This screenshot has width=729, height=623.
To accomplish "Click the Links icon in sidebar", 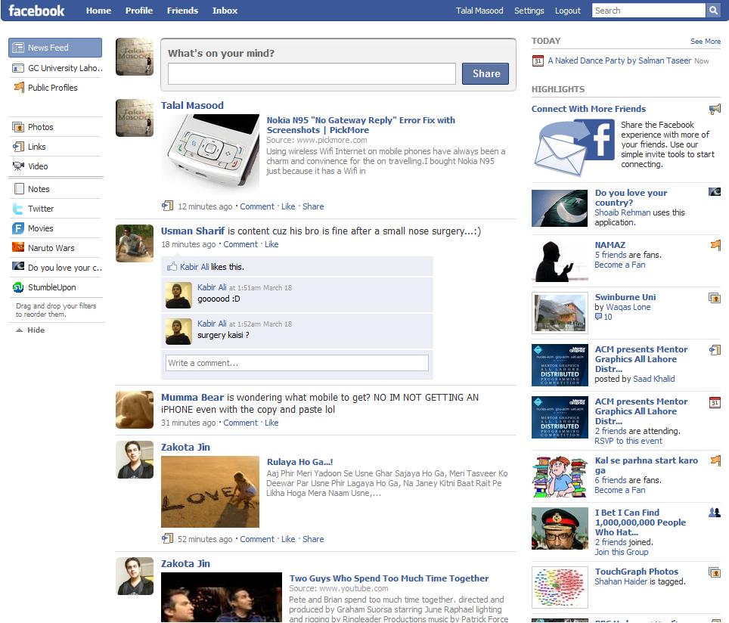I will pos(18,147).
